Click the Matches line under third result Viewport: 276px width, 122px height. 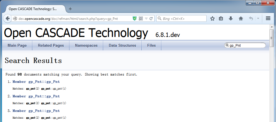(39, 118)
